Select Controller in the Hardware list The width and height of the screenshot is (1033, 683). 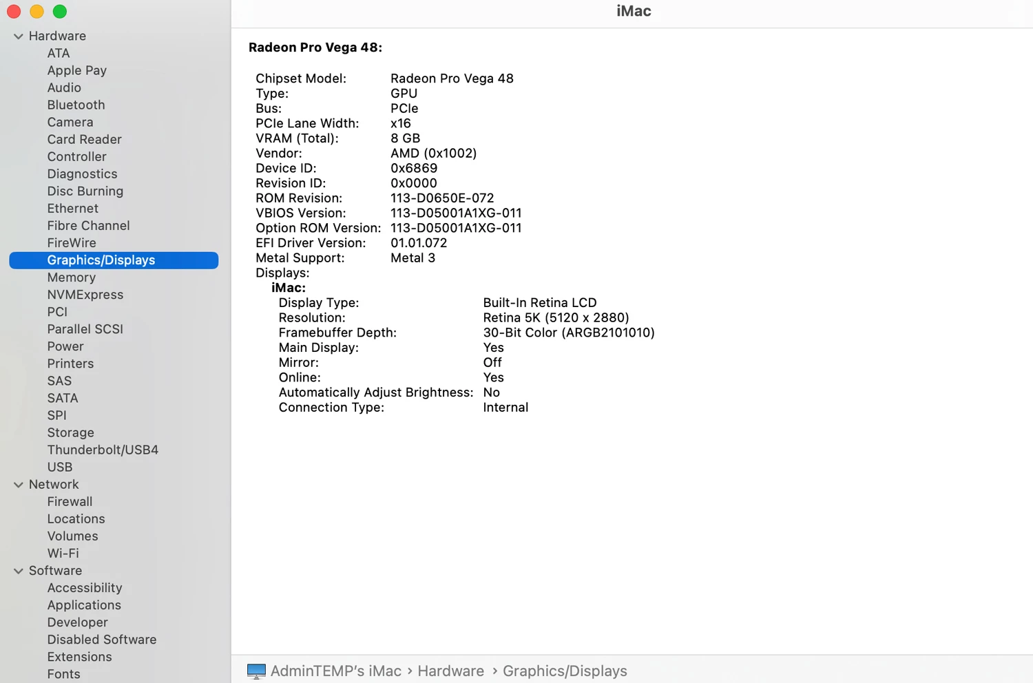tap(77, 156)
